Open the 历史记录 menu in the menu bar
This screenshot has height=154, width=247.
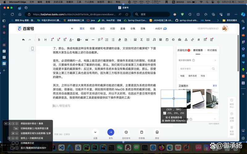pyautogui.click(x=58, y=2)
